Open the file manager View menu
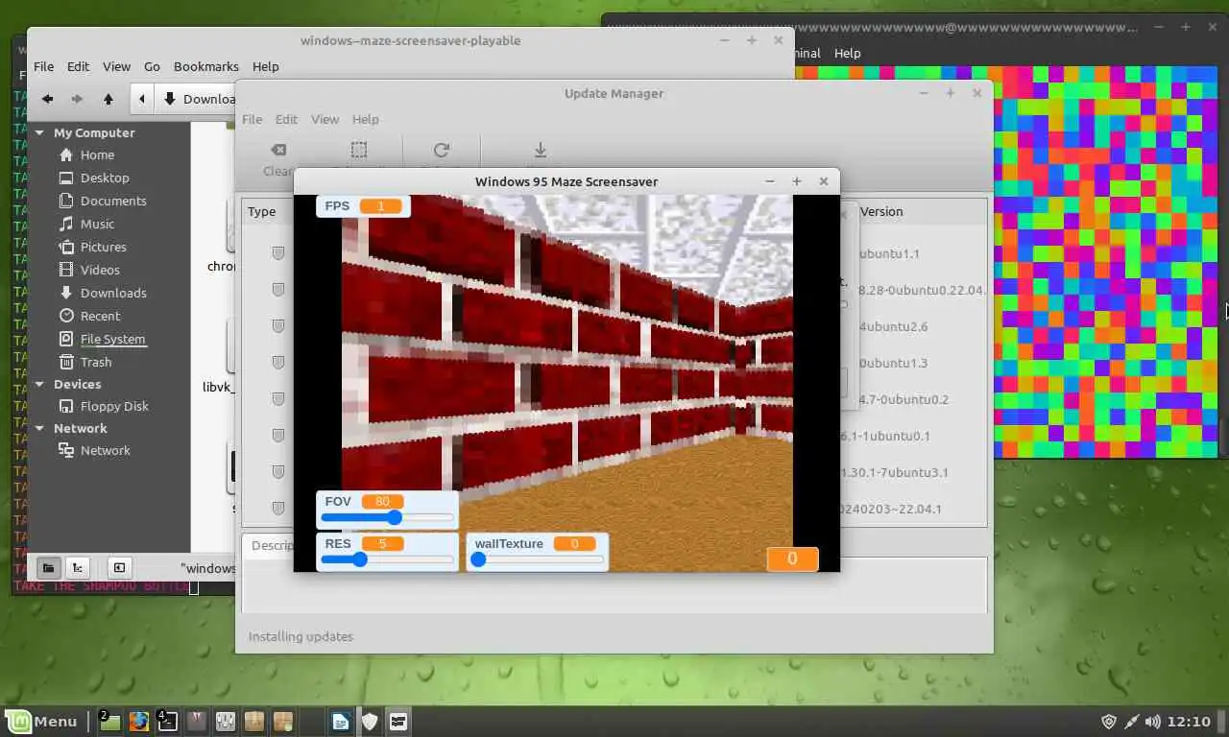Image resolution: width=1229 pixels, height=737 pixels. tap(116, 66)
